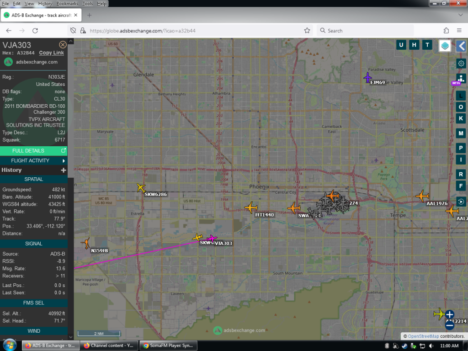Click the Copy Link link
The height and width of the screenshot is (351, 468).
pyautogui.click(x=51, y=53)
